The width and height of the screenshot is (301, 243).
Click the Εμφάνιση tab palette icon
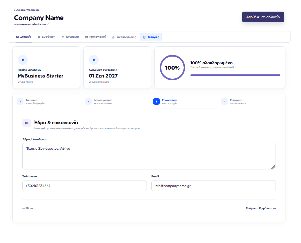click(x=39, y=37)
